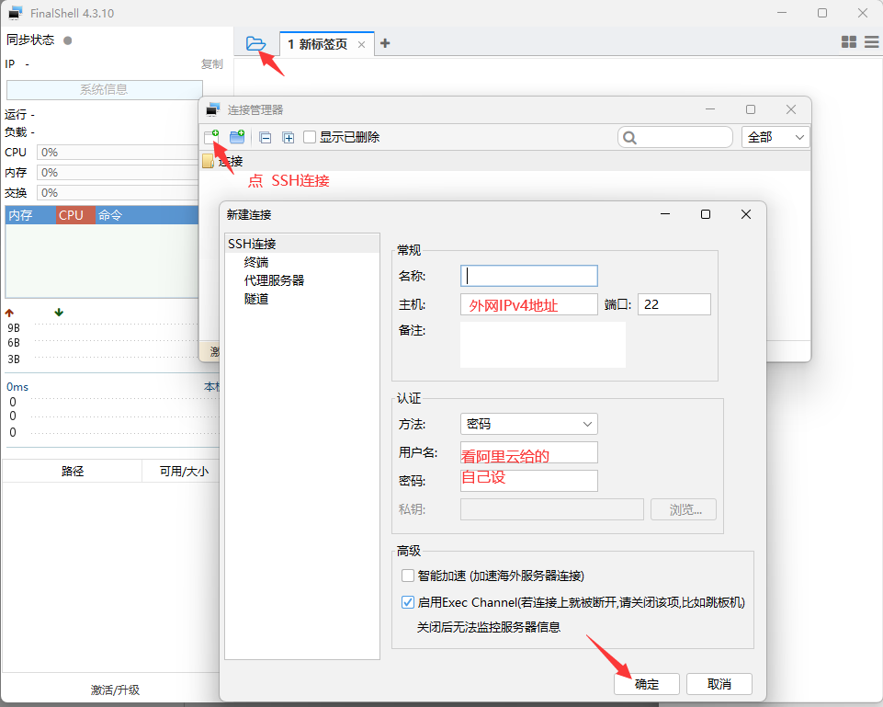This screenshot has height=707, width=883.
Task: Toggle 显示已删除 checkbox
Action: 311,137
